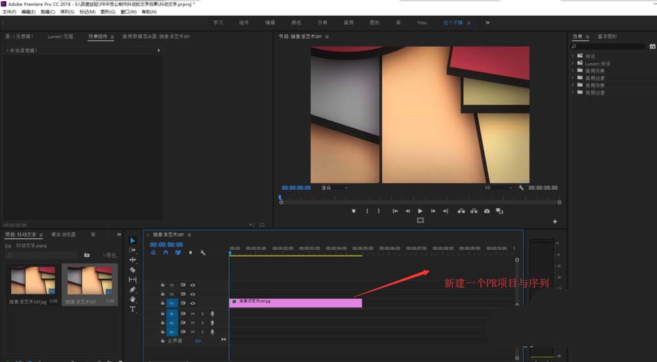Open the 1/2 playback resolution dropdown

coord(498,188)
